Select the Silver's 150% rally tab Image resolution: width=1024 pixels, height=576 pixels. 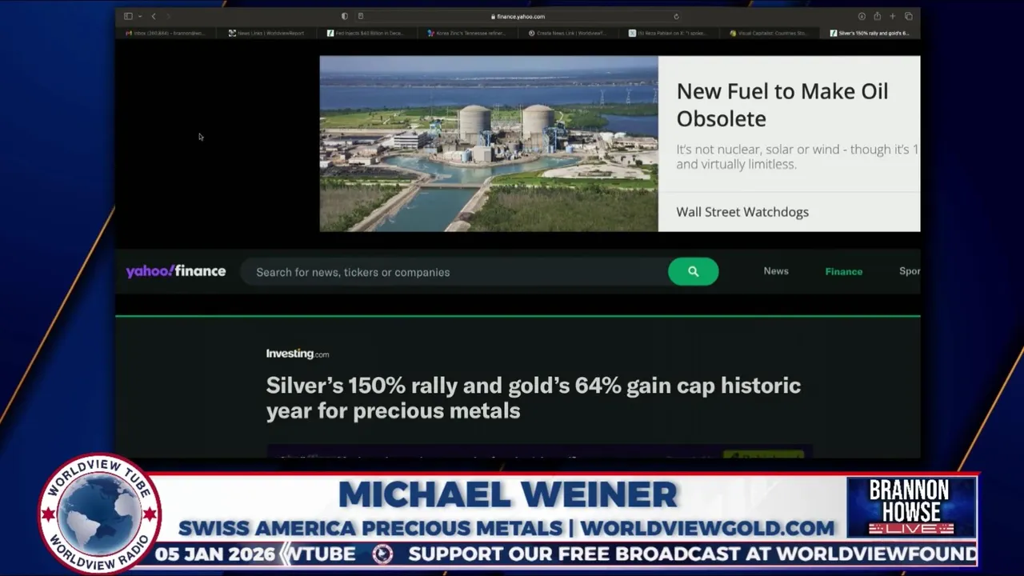(870, 33)
